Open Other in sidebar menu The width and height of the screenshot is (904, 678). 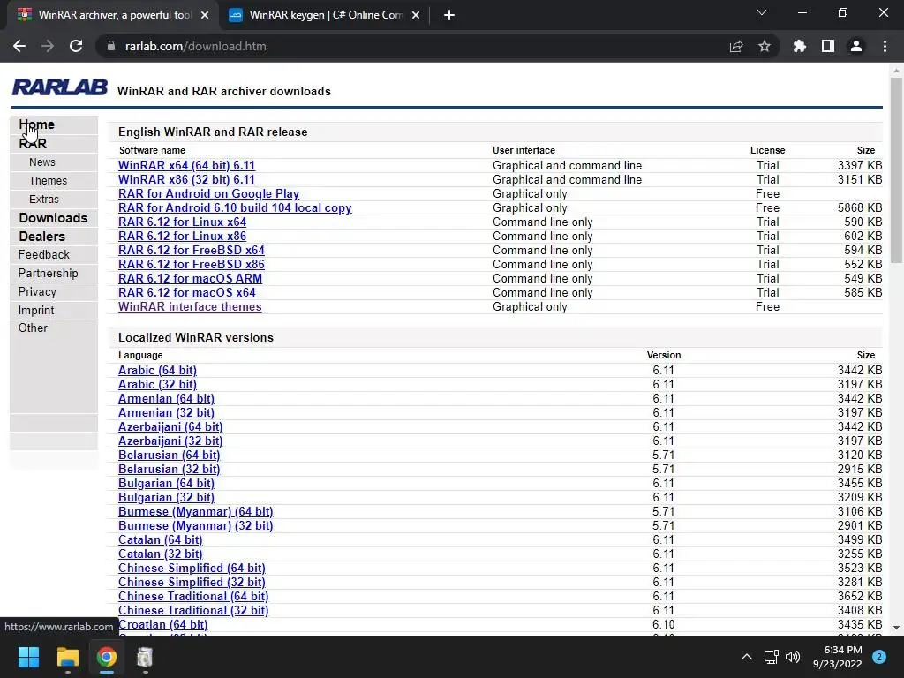coord(33,328)
